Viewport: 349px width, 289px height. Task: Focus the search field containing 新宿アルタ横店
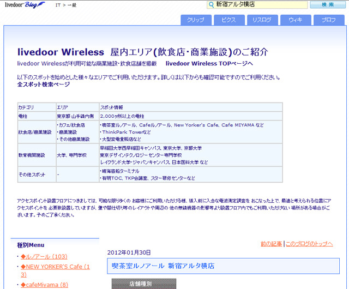pyautogui.click(x=257, y=5)
